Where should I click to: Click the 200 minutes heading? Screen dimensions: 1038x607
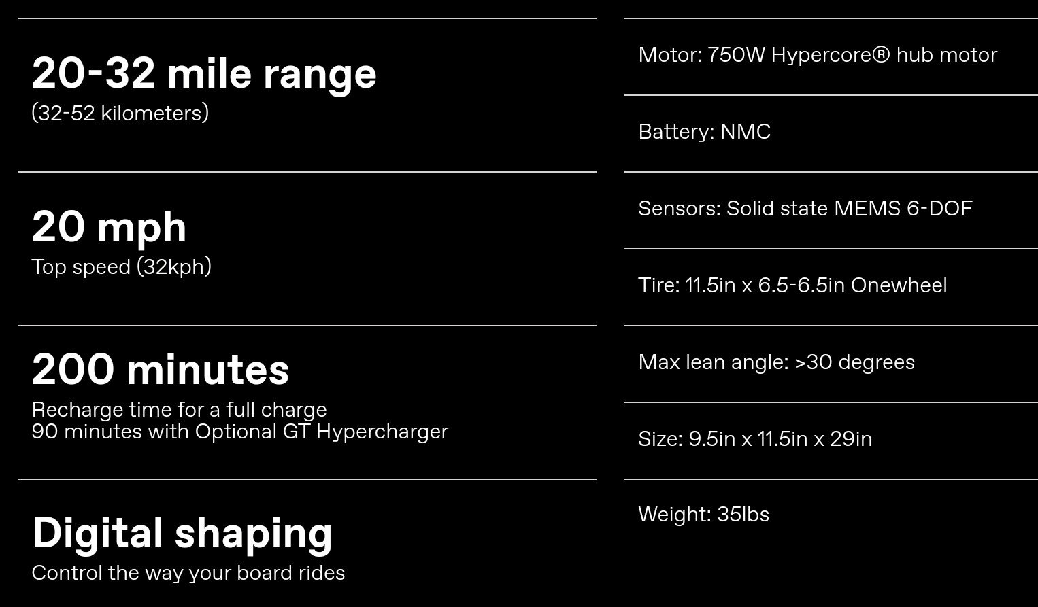[x=161, y=370]
